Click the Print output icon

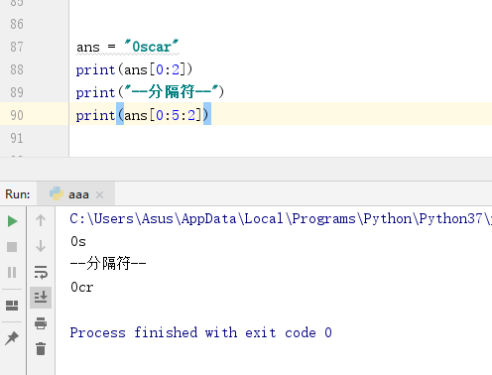(x=41, y=323)
